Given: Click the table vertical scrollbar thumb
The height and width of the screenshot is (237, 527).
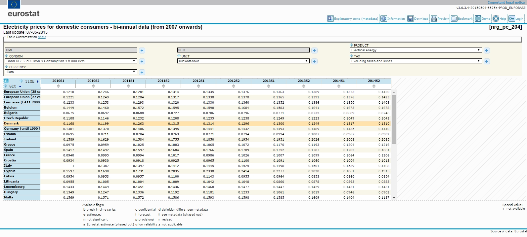Looking at the screenshot, I should point(394,119).
